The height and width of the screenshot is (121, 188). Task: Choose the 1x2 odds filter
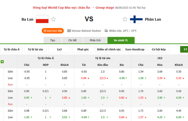point(59,49)
